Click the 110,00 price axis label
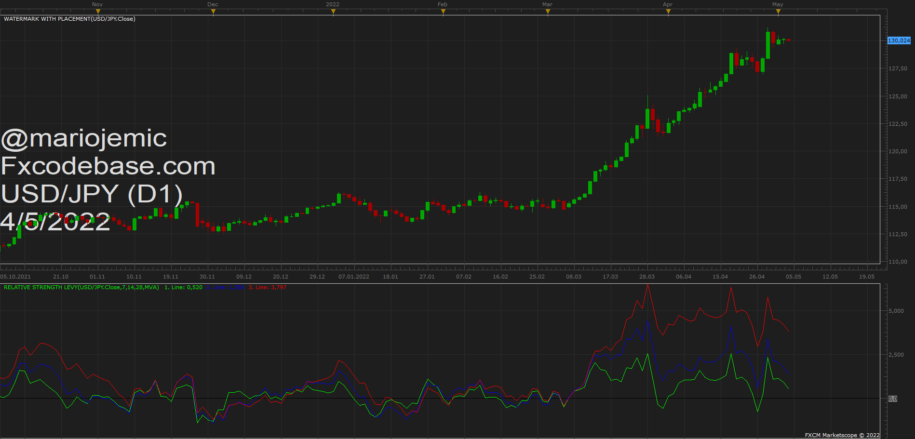 [898, 262]
